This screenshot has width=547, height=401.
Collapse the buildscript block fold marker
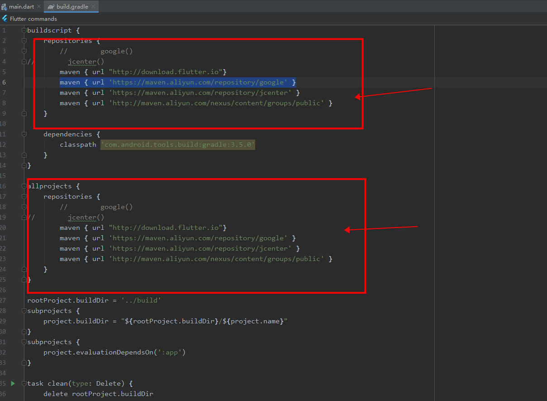coord(24,30)
